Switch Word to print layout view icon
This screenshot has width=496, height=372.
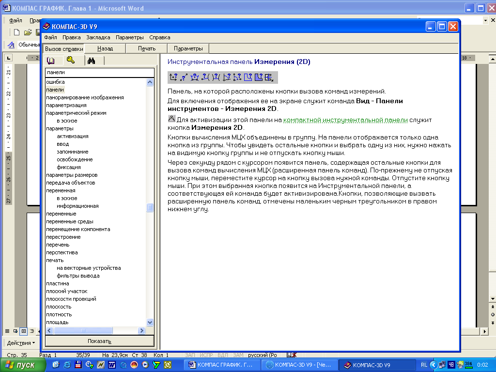23,331
